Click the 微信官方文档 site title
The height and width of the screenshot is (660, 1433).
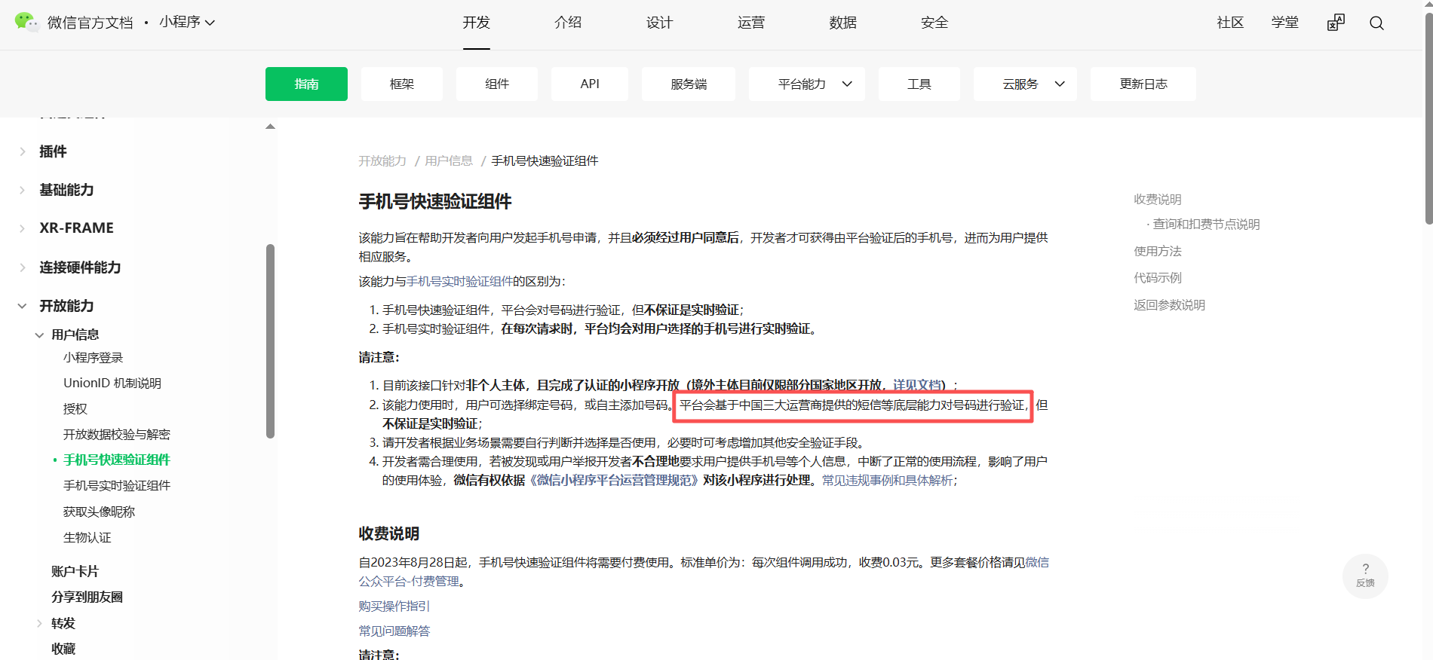[x=90, y=23]
